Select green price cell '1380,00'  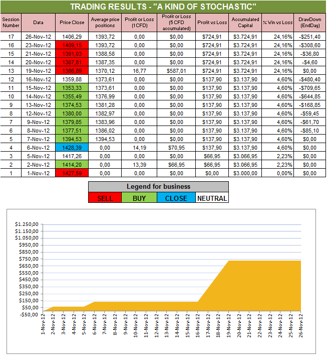pyautogui.click(x=72, y=113)
